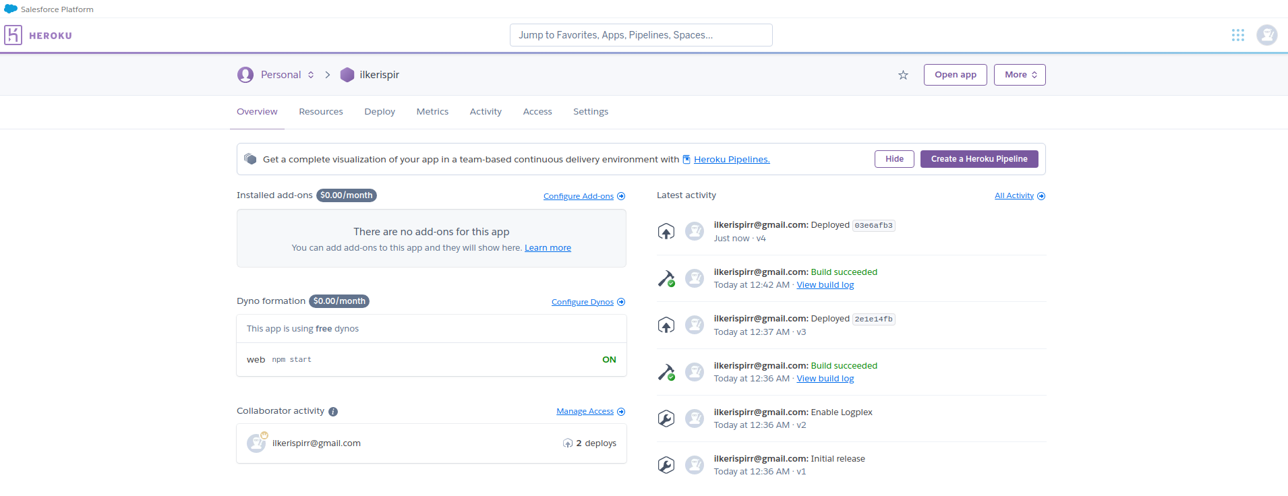
Task: Click commit hash 2e1e14fb
Action: click(x=873, y=319)
